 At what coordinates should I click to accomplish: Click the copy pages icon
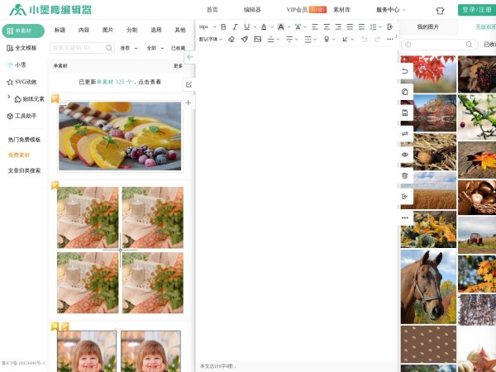pos(405,92)
